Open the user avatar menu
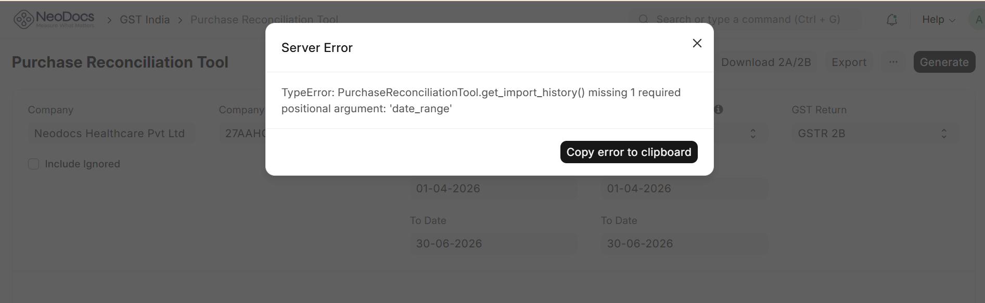The width and height of the screenshot is (985, 303). [x=977, y=20]
